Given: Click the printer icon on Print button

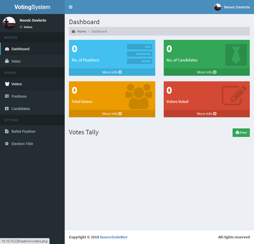Looking at the screenshot, I should [x=237, y=132].
